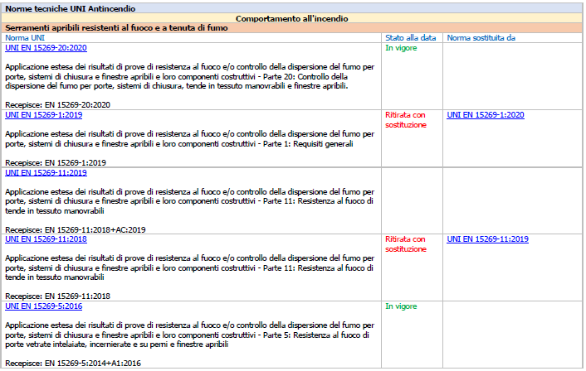Click 'Ritirata con sostituzione' for 15269-11:2018
The image size is (586, 371).
[406, 243]
